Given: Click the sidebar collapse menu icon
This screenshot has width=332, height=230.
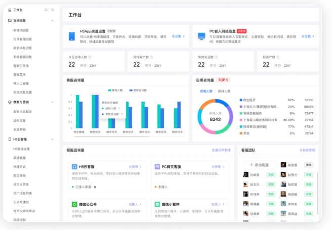Looking at the screenshot, I should [53, 10].
